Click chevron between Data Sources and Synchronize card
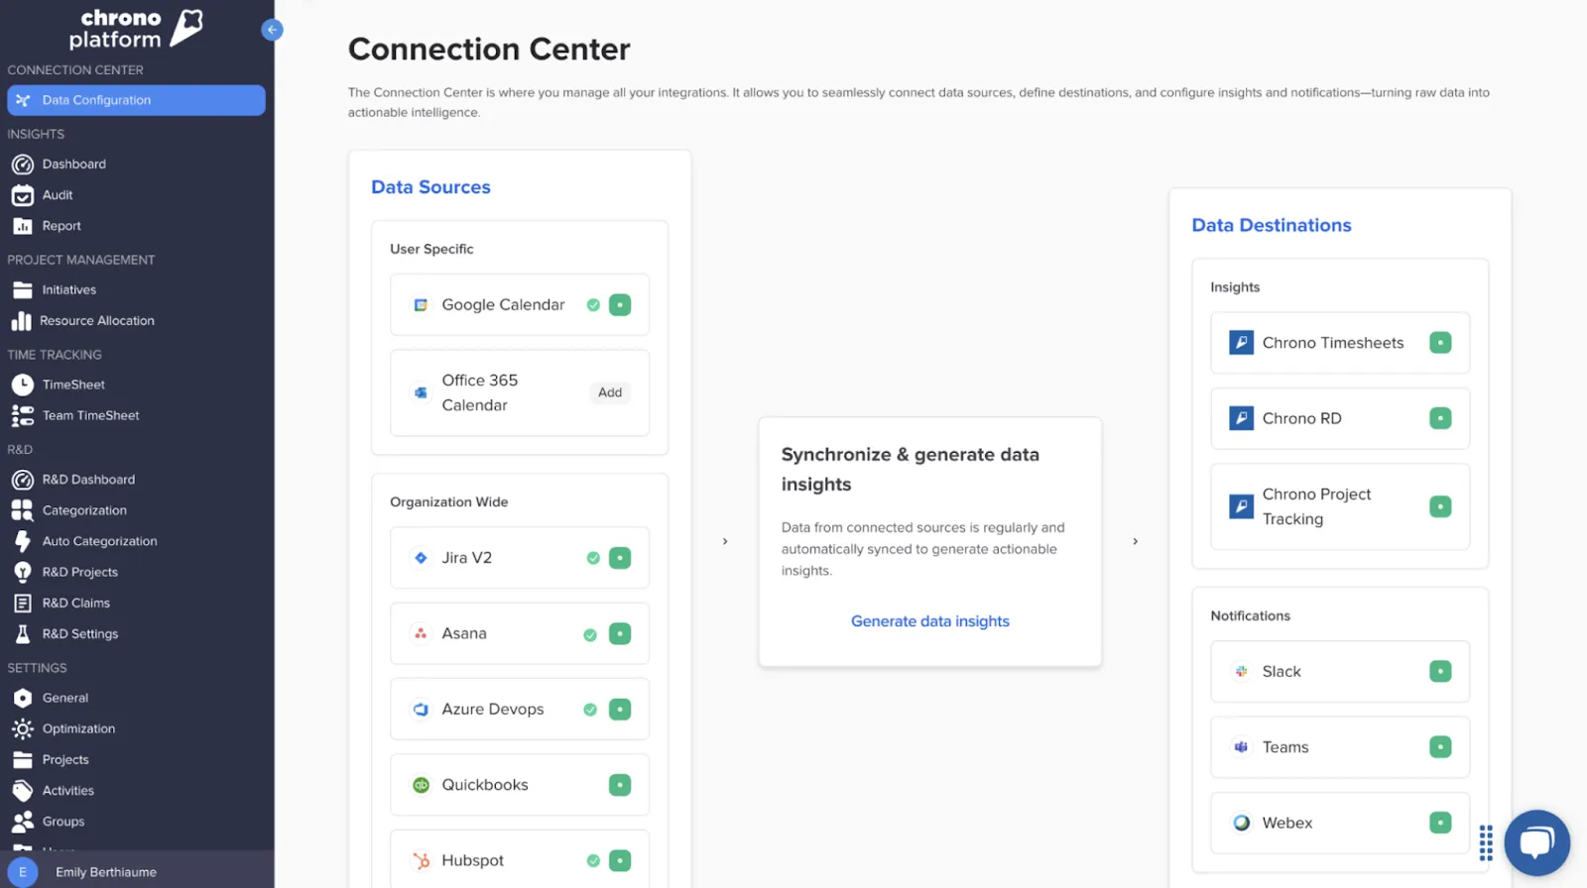This screenshot has width=1587, height=888. pyautogui.click(x=725, y=541)
